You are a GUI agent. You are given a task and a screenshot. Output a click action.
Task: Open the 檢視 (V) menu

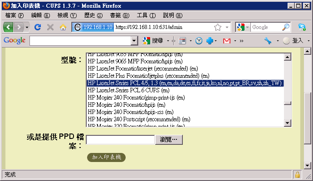point(67,15)
